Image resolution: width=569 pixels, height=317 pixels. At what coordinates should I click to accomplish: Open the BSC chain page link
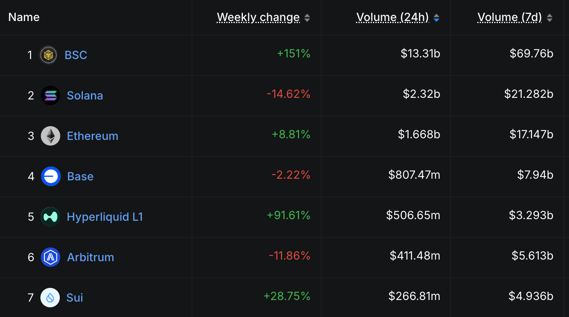(x=76, y=55)
